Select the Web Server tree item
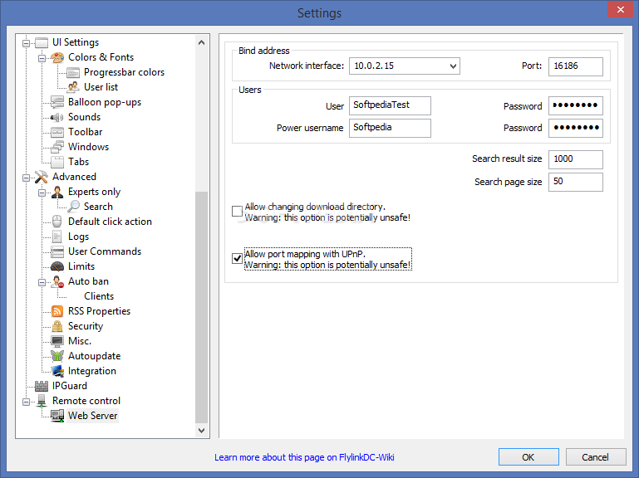Screen dimensions: 639x478 [x=92, y=416]
